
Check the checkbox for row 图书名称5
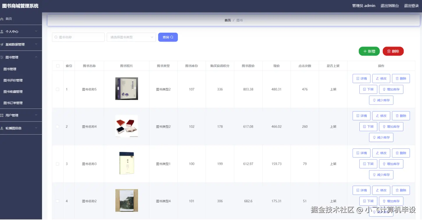pos(58,89)
